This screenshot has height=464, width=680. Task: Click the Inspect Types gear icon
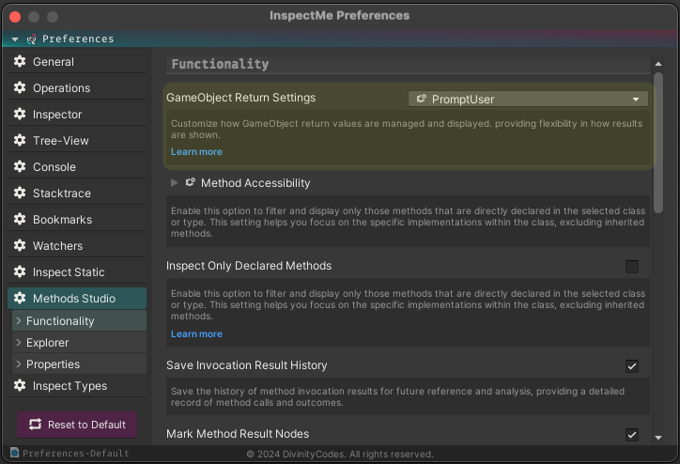tap(20, 385)
